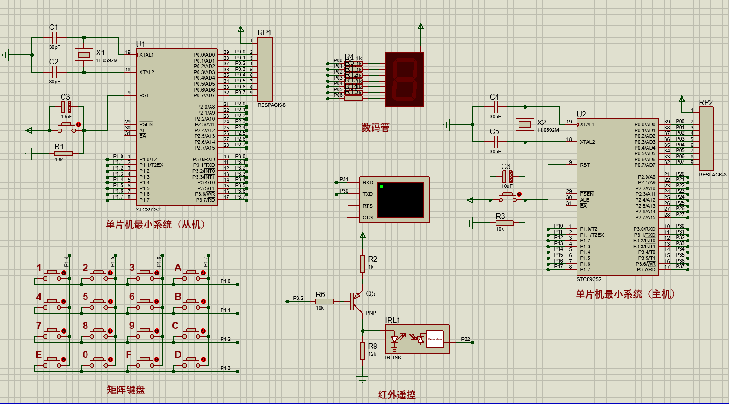The height and width of the screenshot is (404, 729).
Task: Select the U2 STC89C52 master chip body
Action: tap(618, 197)
